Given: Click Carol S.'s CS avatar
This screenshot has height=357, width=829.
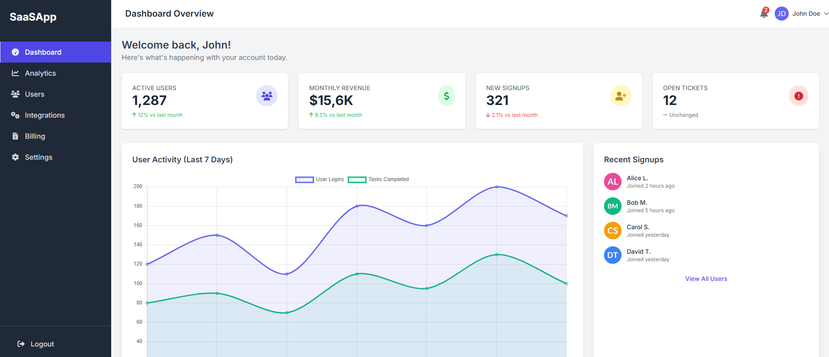Looking at the screenshot, I should click(613, 231).
